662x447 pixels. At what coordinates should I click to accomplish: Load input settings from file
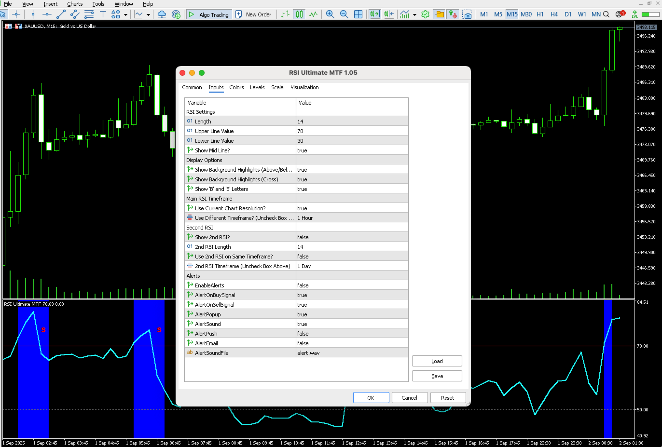(437, 361)
